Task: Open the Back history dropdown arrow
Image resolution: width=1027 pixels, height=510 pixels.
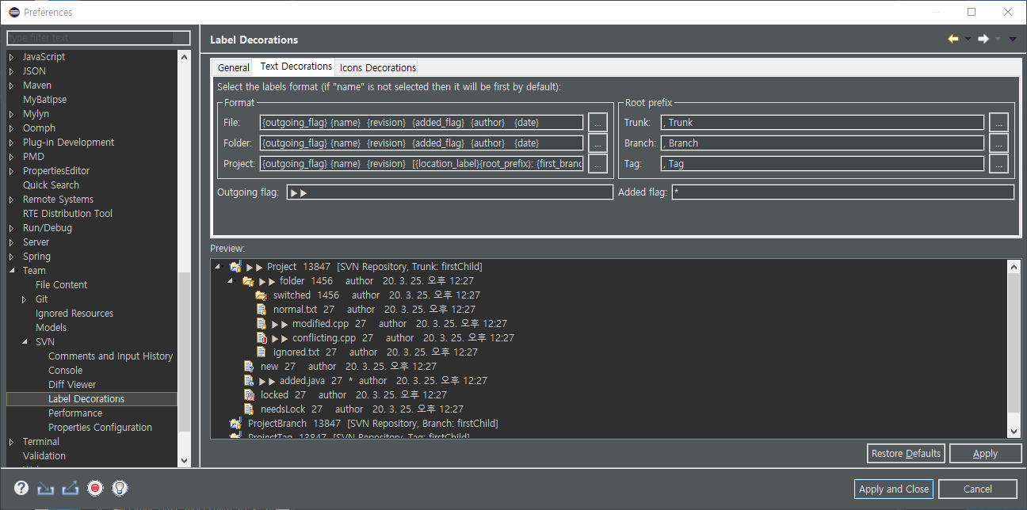Action: (x=968, y=40)
